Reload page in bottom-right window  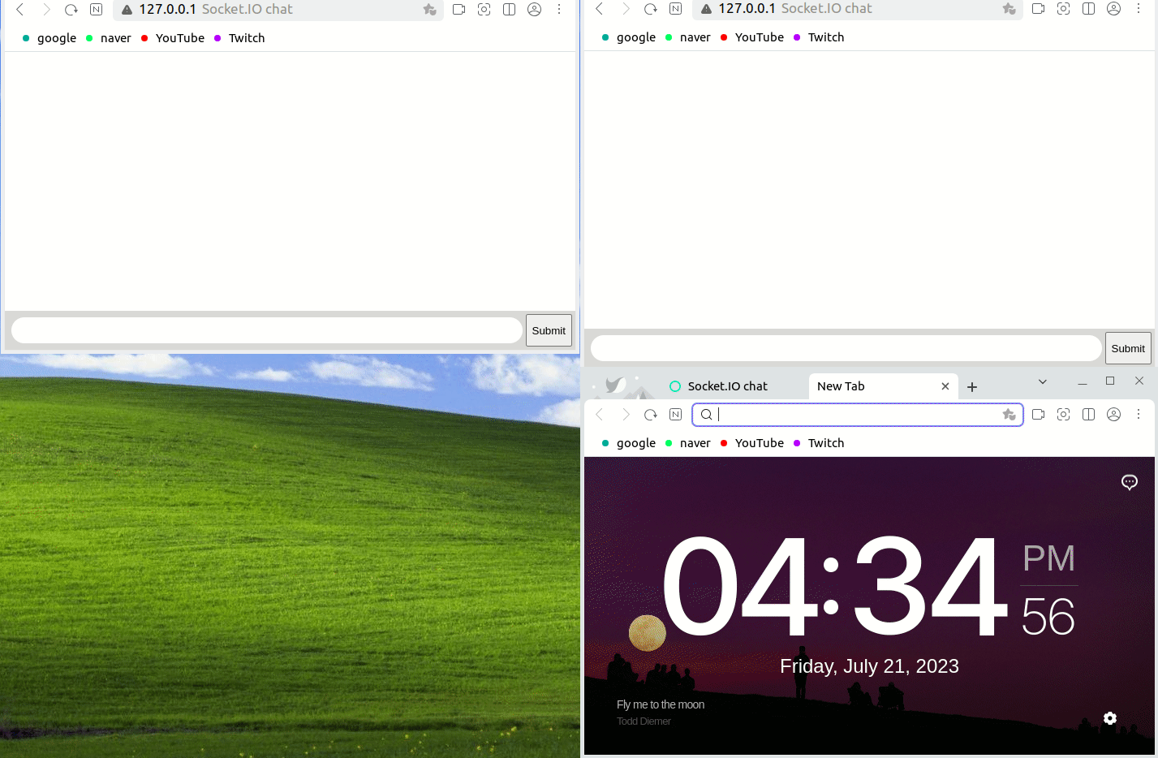(651, 415)
